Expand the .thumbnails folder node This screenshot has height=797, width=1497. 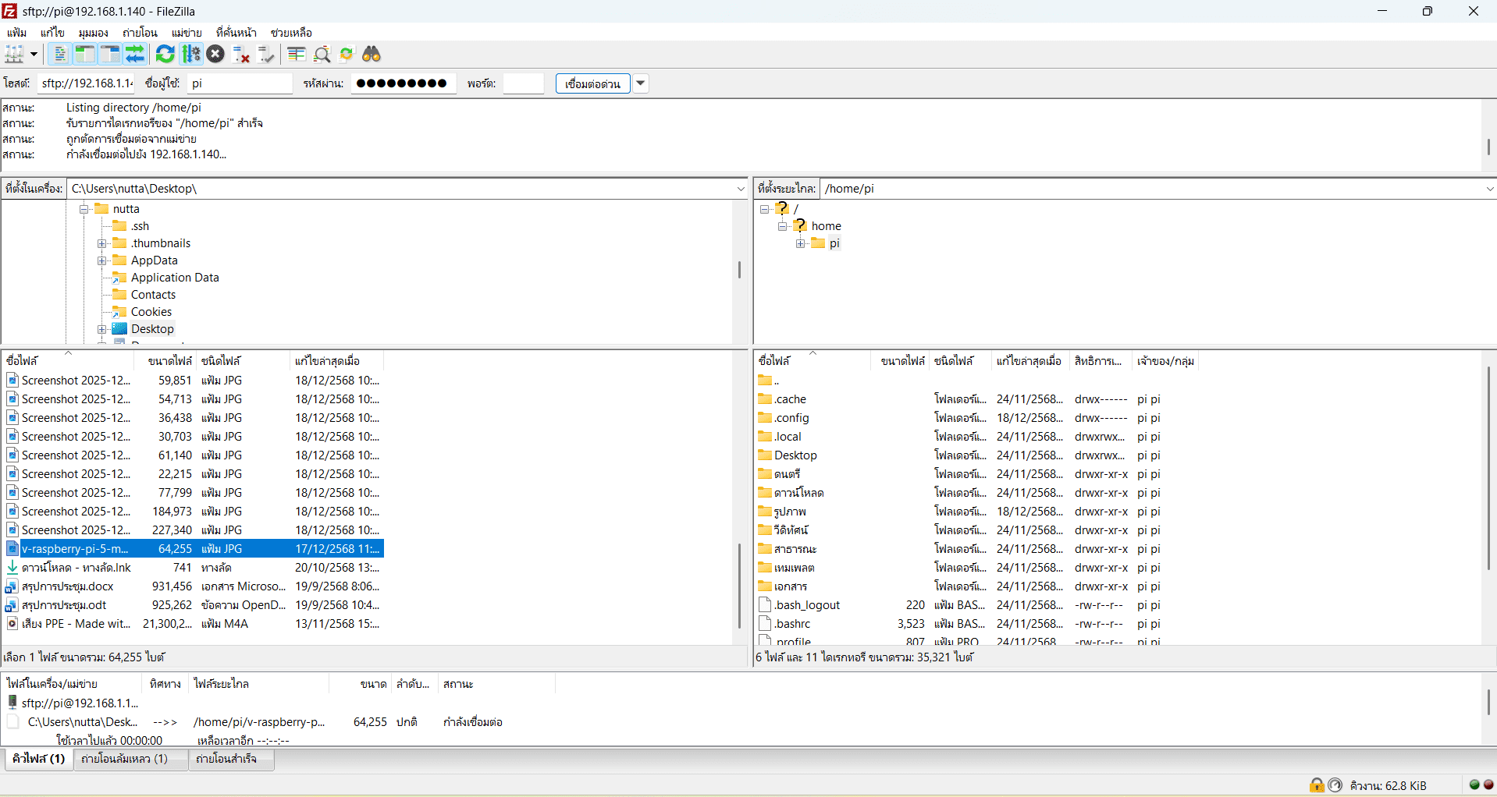pyautogui.click(x=101, y=243)
